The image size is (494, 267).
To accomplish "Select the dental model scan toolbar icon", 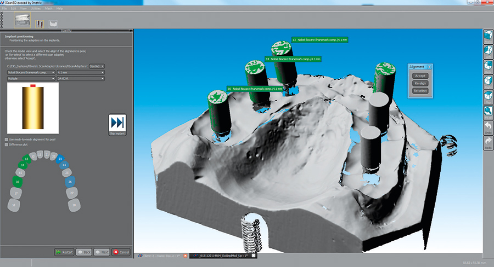I will [x=23, y=20].
